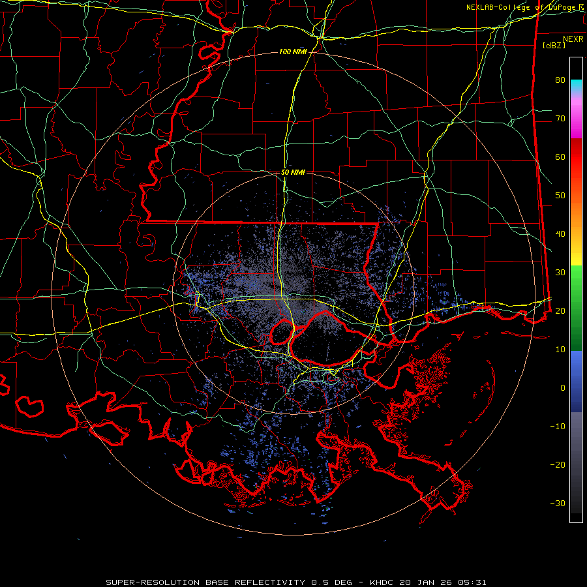Click the -20 value on the dBZ scale
The width and height of the screenshot is (587, 587).
coord(558,464)
